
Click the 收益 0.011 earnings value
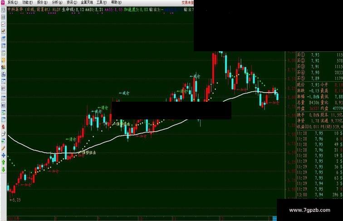(x=314, y=127)
